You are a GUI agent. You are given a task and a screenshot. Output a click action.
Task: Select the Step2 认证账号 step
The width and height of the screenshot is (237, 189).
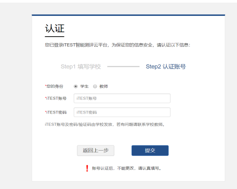click(166, 67)
